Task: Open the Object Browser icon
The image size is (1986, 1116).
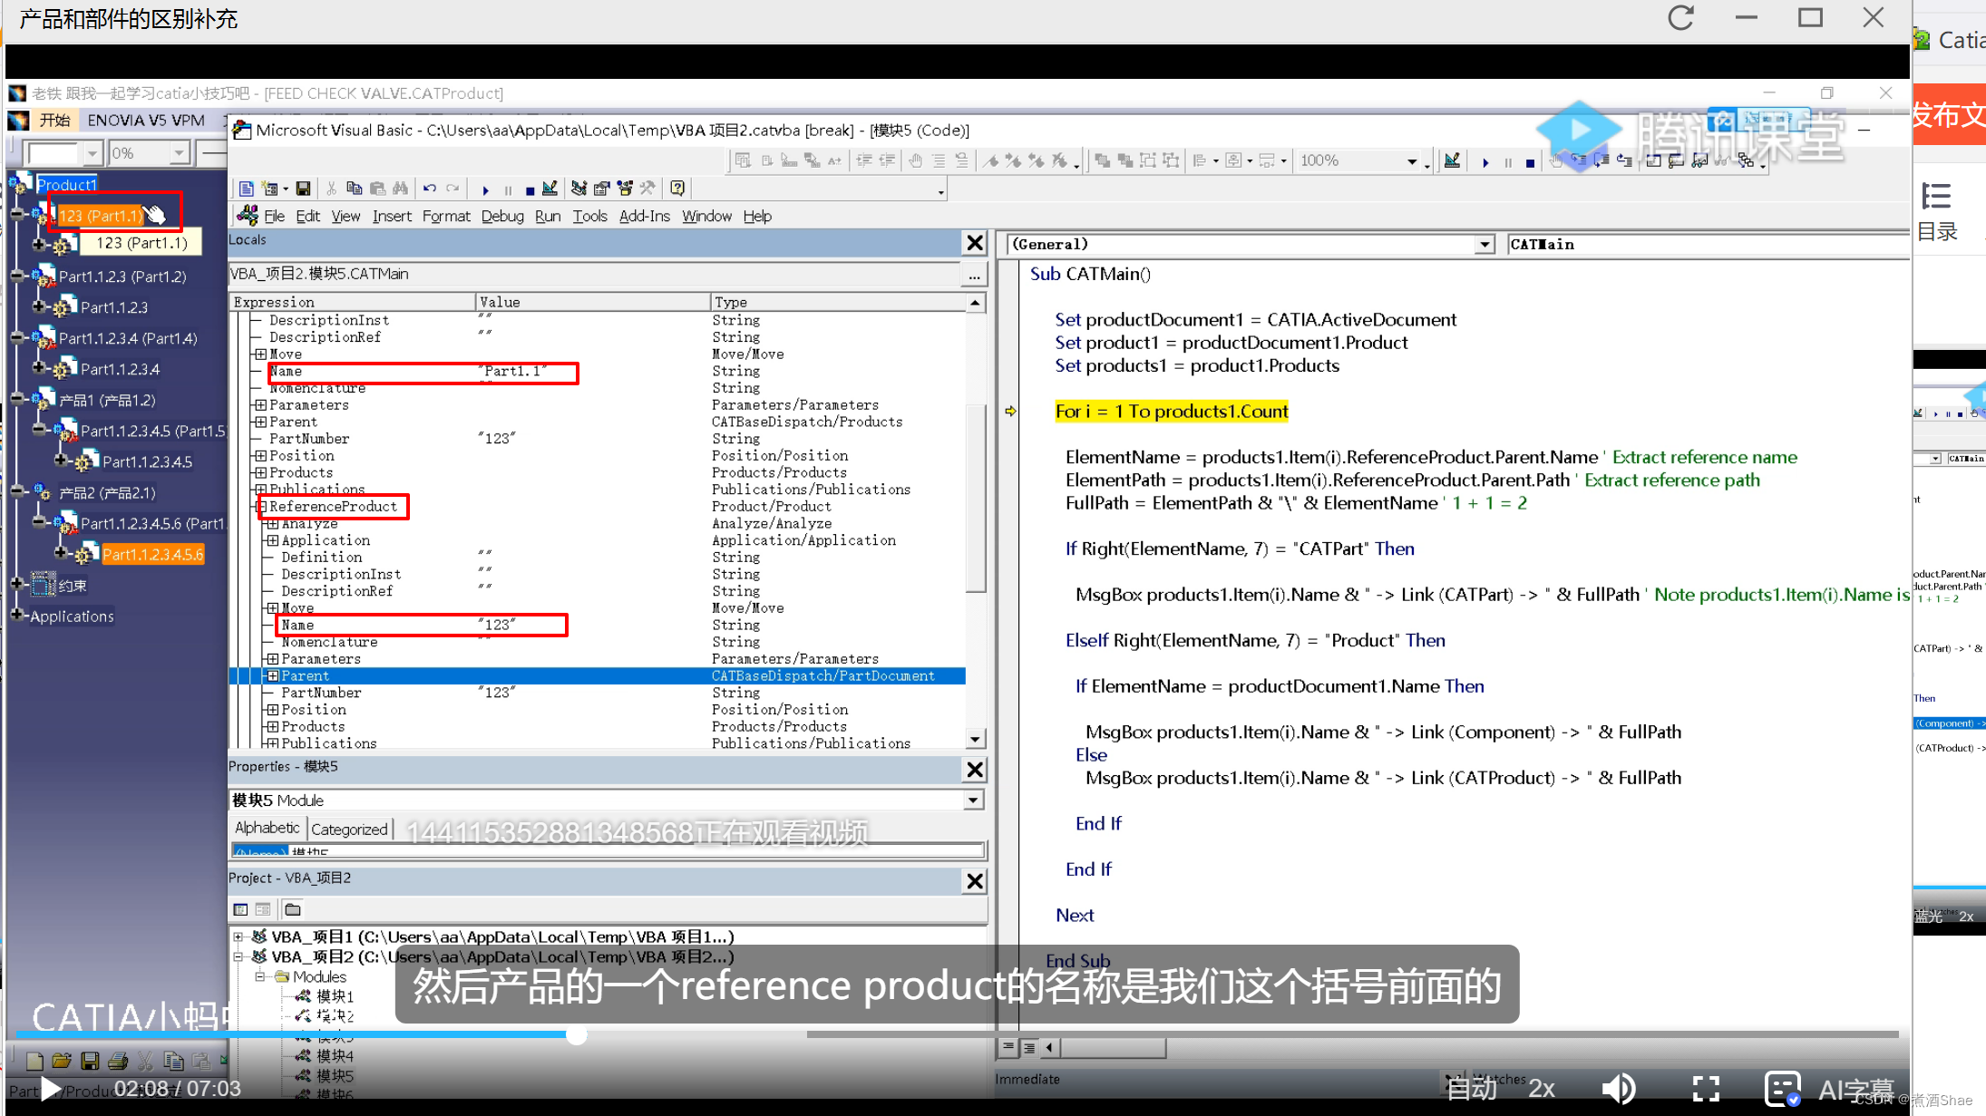Action: [625, 189]
